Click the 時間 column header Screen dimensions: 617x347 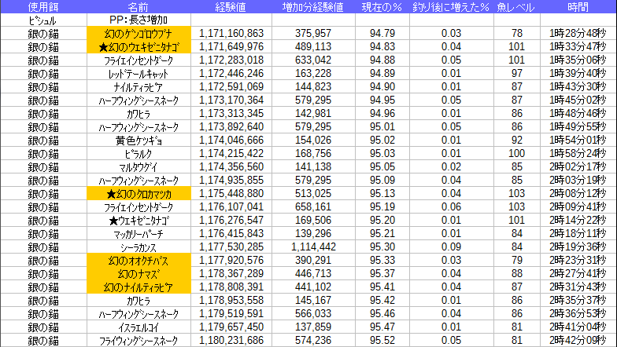coord(577,6)
